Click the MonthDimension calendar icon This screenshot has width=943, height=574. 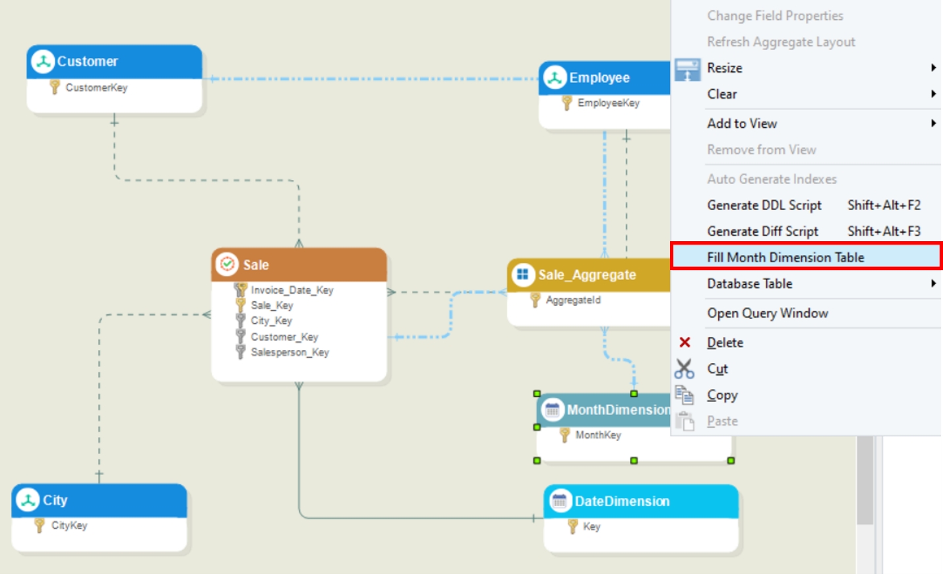[553, 410]
